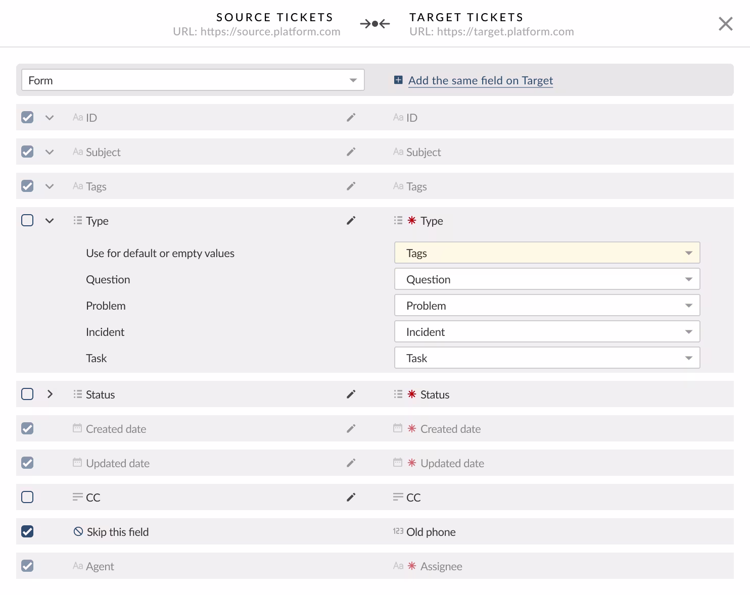
Task: Tick the CC field checkbox
Action: point(27,497)
